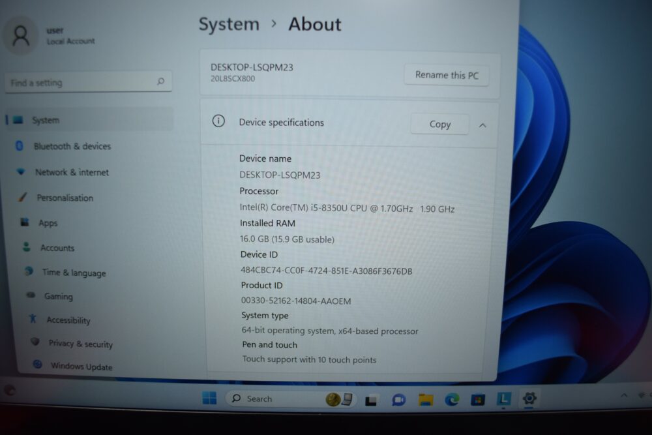Click the processor value Intel Core i5-8350U
The image size is (652, 435).
[x=348, y=208]
